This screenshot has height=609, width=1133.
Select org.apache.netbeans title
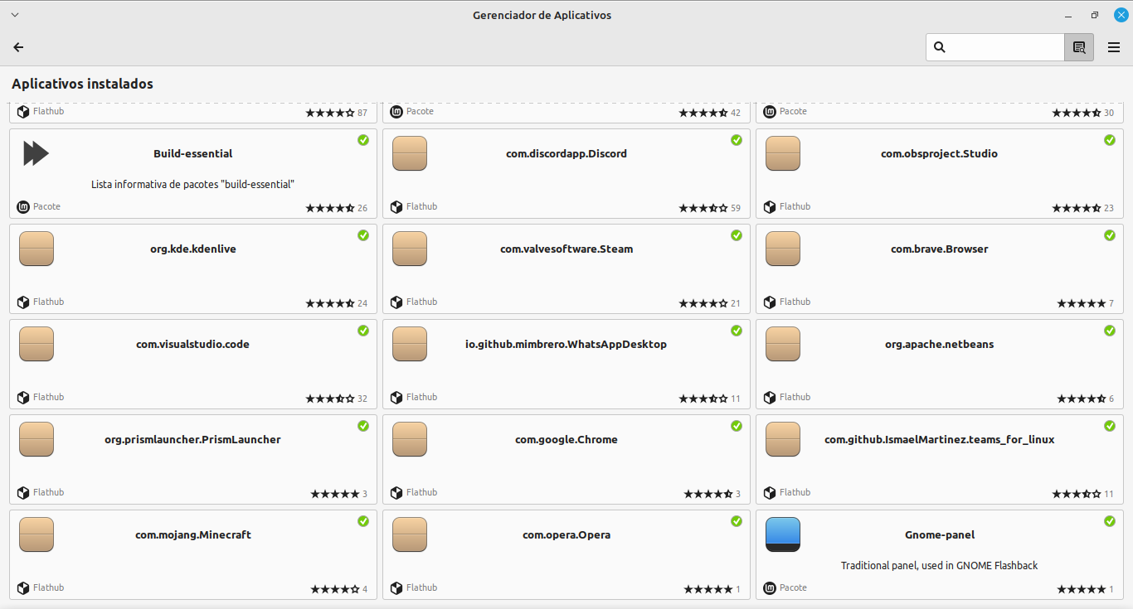click(940, 344)
